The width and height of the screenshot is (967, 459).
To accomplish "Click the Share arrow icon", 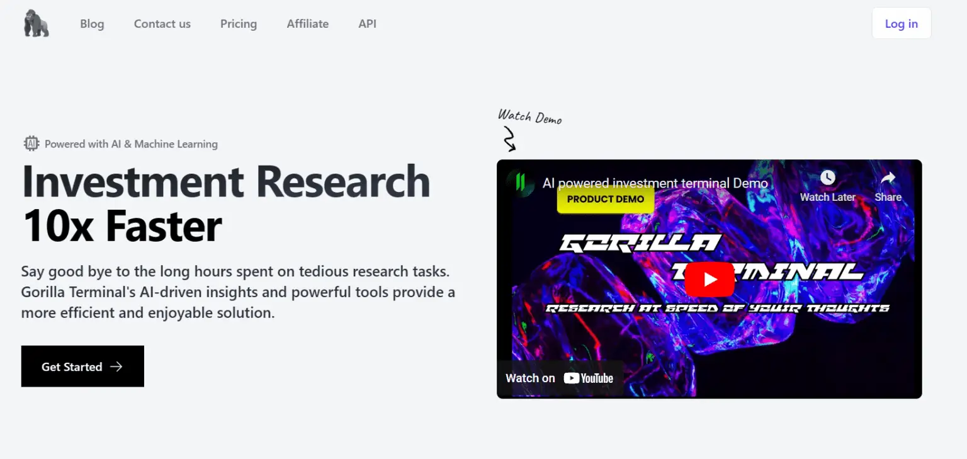I will (888, 179).
